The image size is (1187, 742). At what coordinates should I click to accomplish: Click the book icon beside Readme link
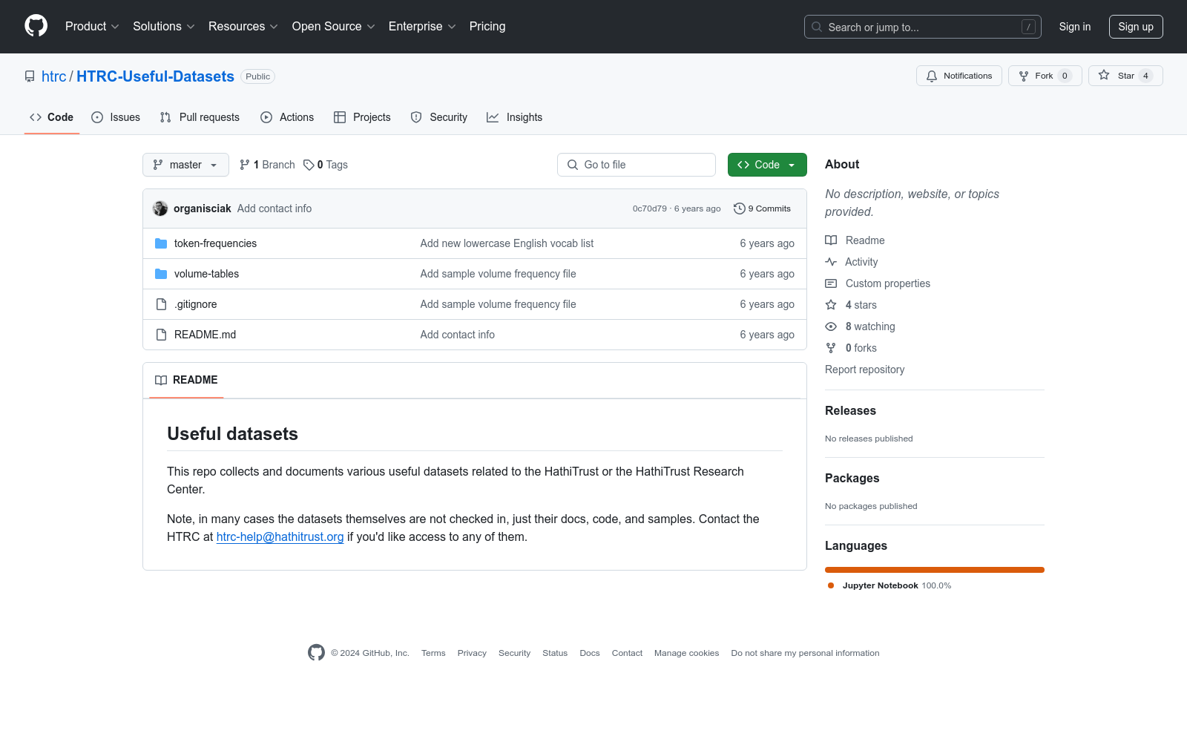pyautogui.click(x=831, y=240)
